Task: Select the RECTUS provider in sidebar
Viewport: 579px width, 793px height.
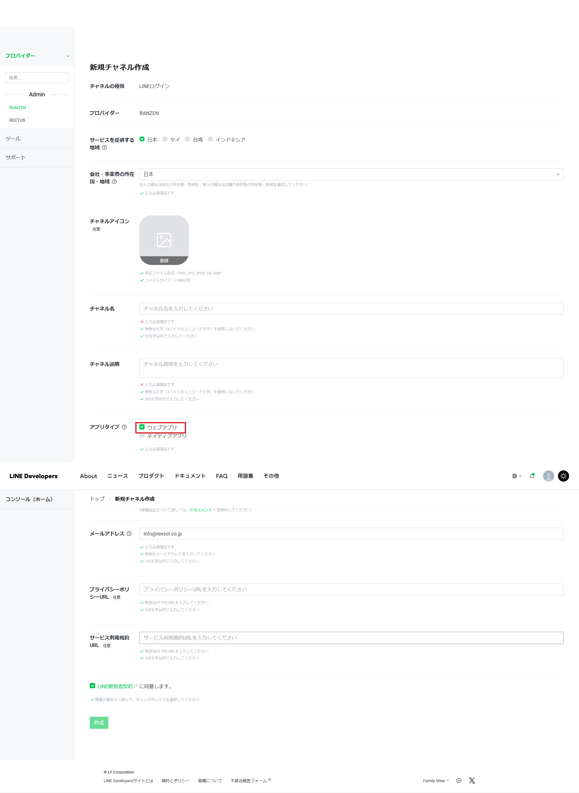Action: pos(17,120)
